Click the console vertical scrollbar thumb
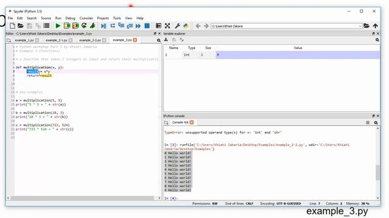 pyautogui.click(x=377, y=173)
